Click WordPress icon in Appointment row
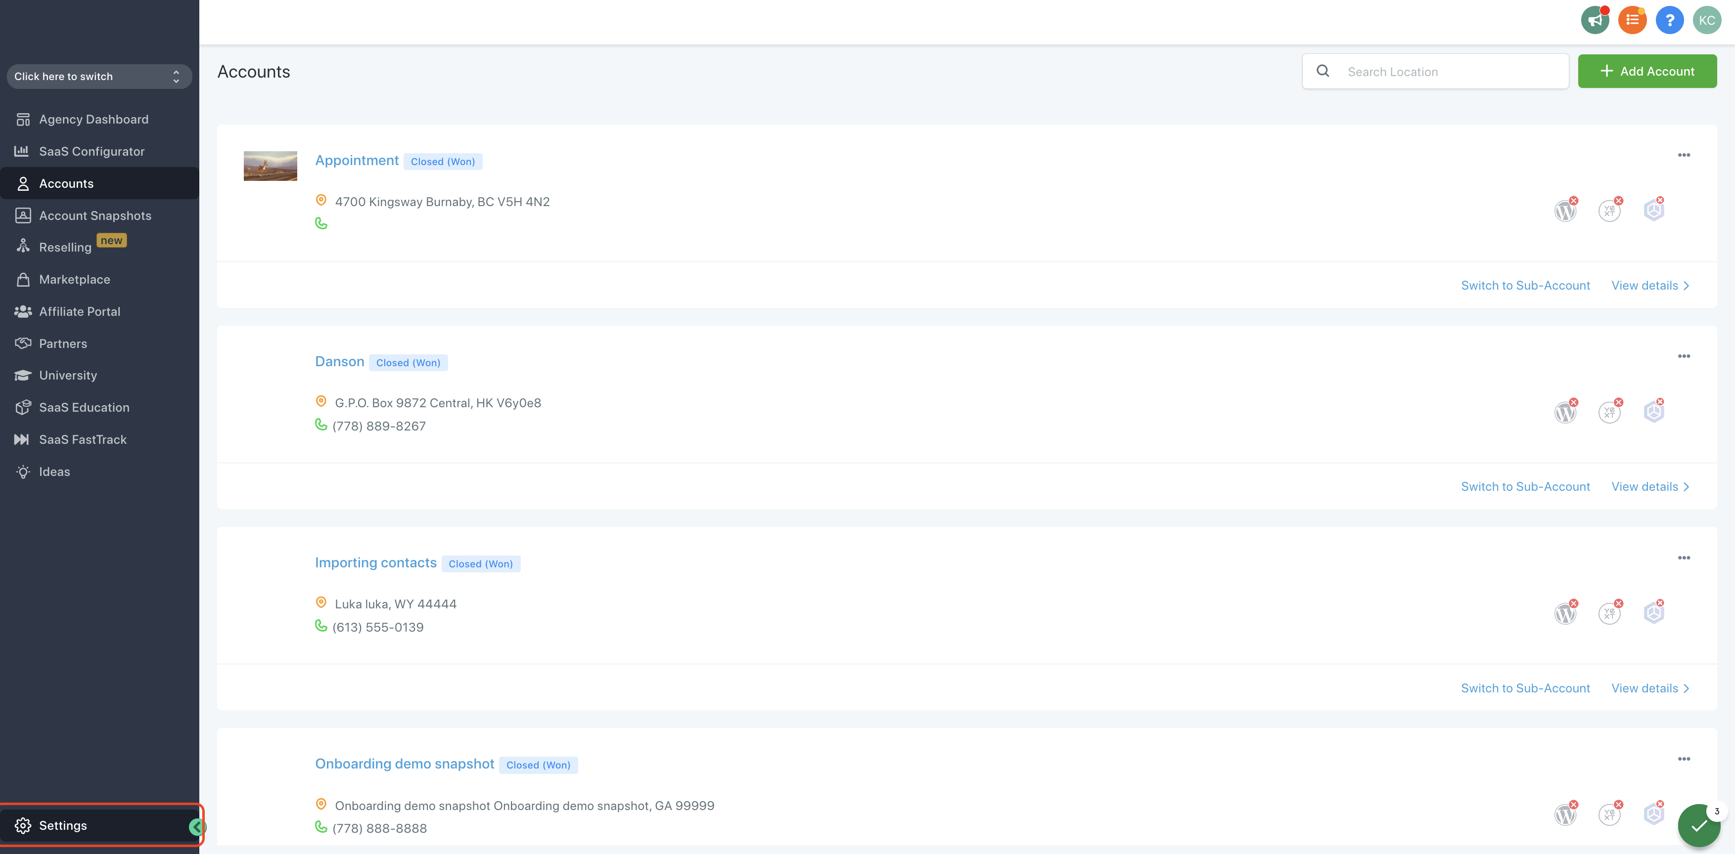The image size is (1735, 854). (x=1565, y=211)
